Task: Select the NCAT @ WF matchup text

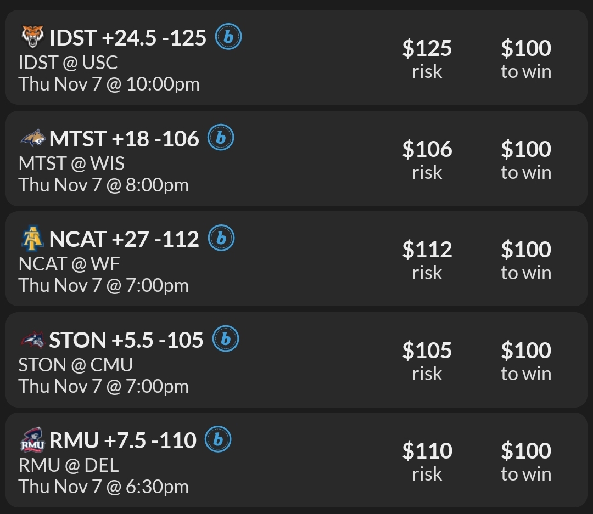Action: click(x=69, y=264)
